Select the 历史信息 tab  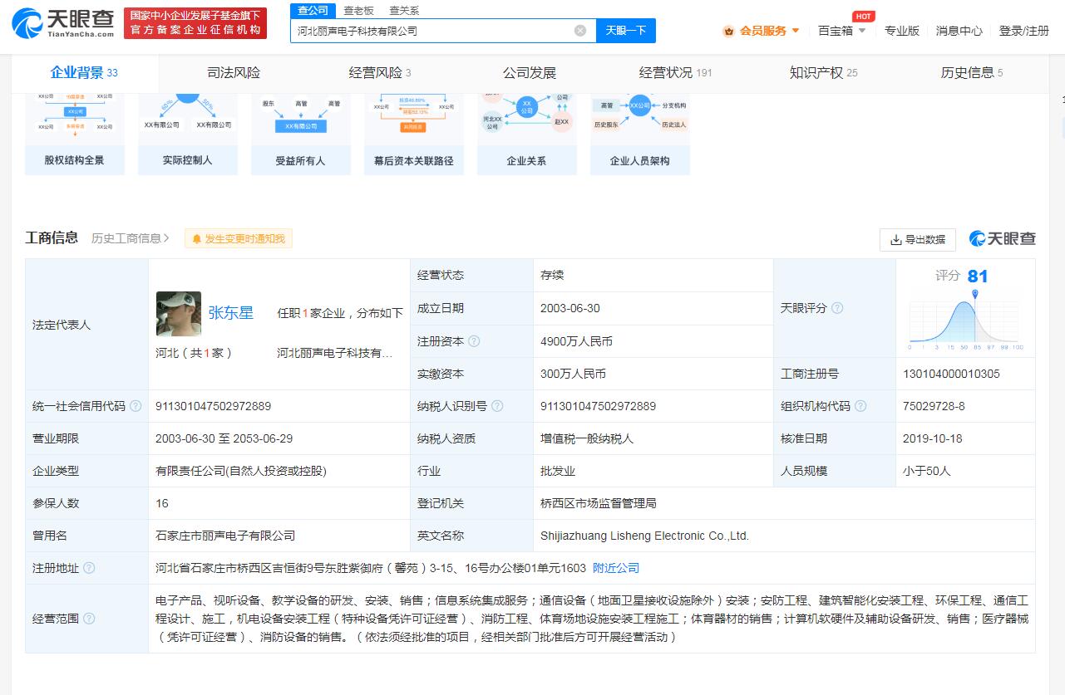point(972,73)
